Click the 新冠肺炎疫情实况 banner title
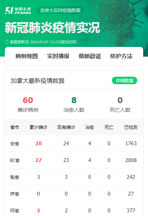The width and height of the screenshot is (148, 216). point(52,28)
